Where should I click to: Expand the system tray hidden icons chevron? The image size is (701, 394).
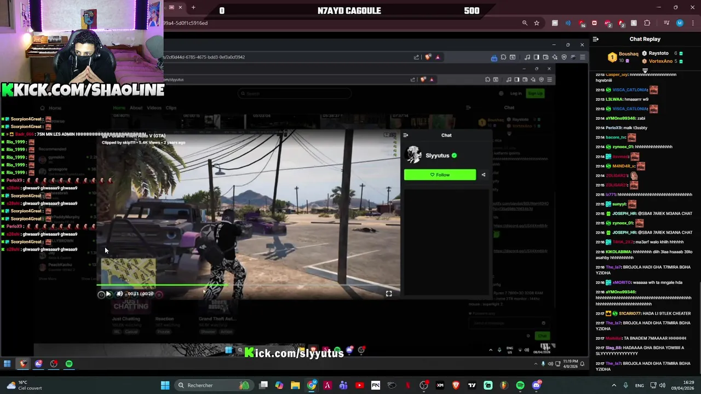(x=614, y=385)
